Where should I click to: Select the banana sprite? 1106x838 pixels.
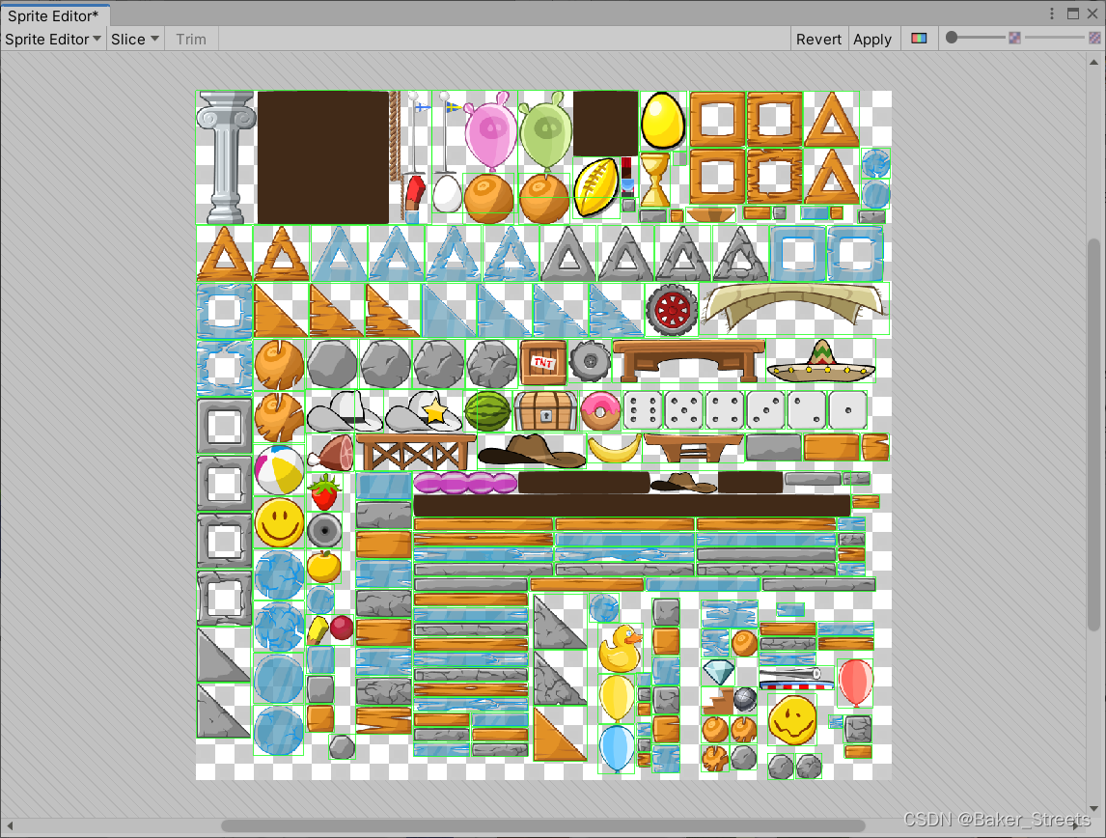click(615, 449)
